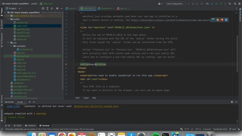Open the Pull Requests side tool window
Viewport: 242px width, 136px height.
pos(2,40)
